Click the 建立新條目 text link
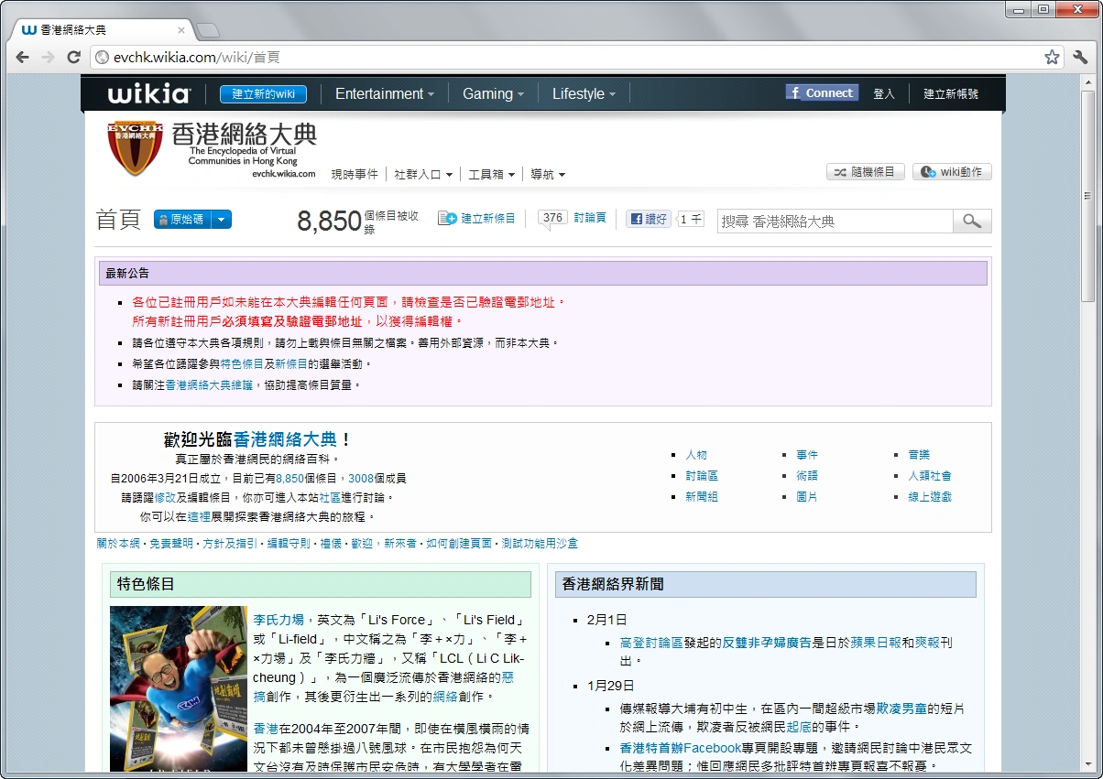The height and width of the screenshot is (779, 1103). [x=487, y=218]
